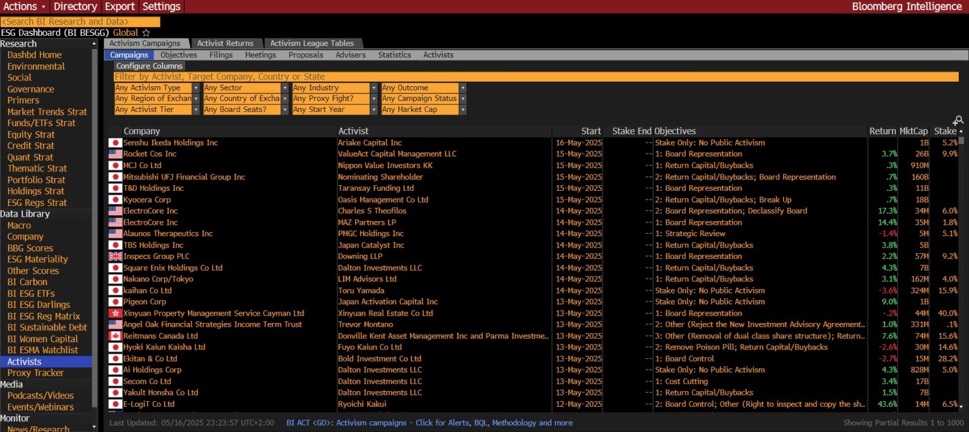This screenshot has width=969, height=432.
Task: Click the BI ACT activism campaigns footer link
Action: pyautogui.click(x=429, y=423)
